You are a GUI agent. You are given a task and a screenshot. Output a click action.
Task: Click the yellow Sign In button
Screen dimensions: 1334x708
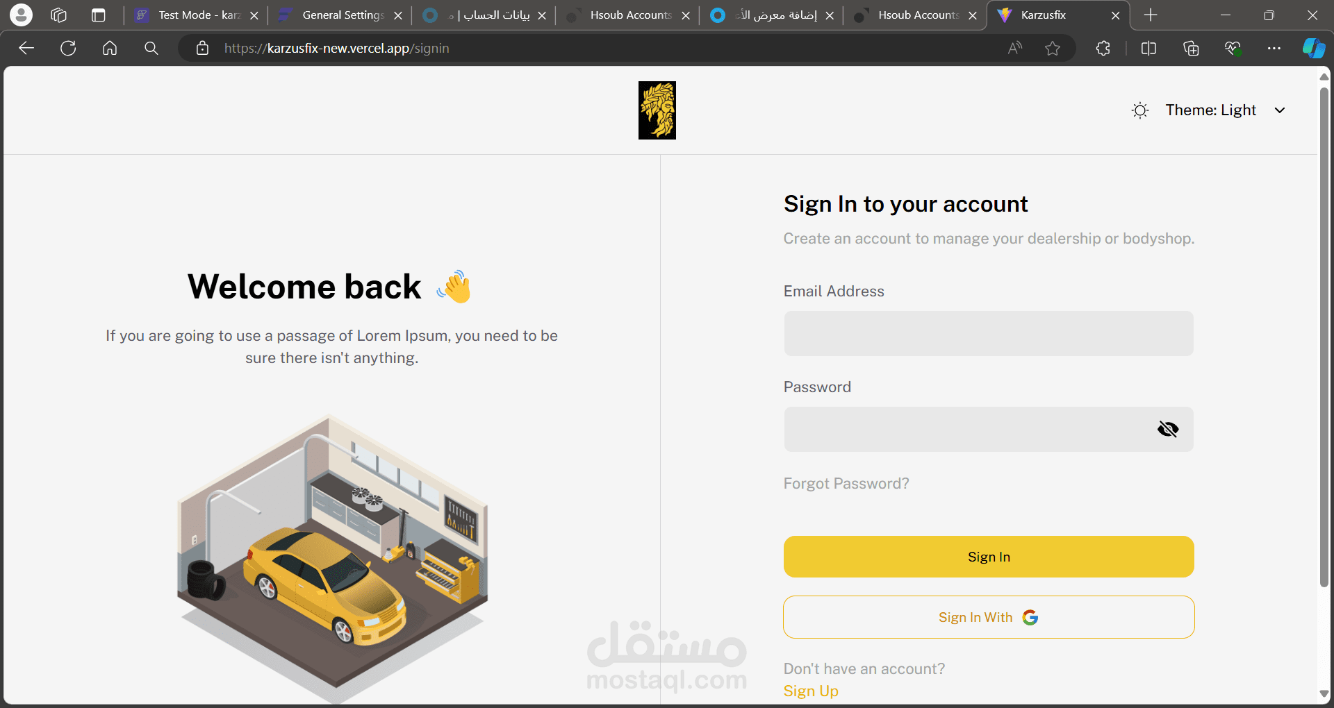(x=989, y=557)
